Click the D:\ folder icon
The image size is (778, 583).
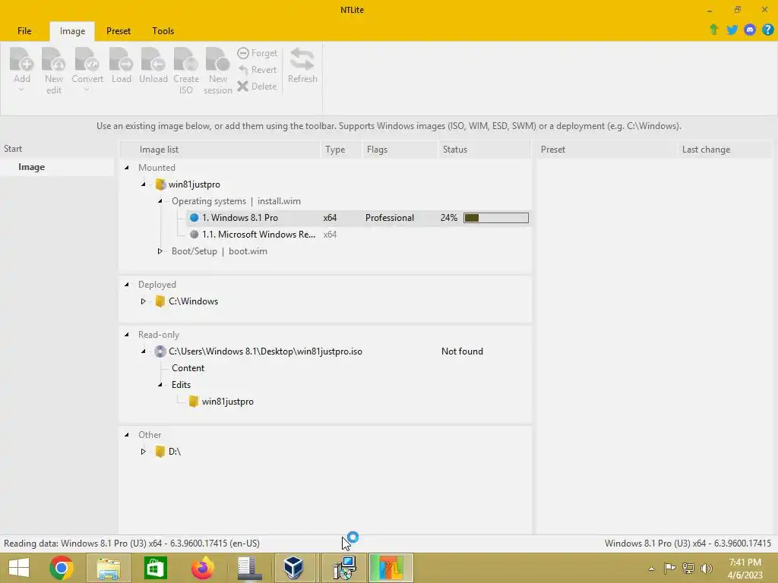point(160,452)
